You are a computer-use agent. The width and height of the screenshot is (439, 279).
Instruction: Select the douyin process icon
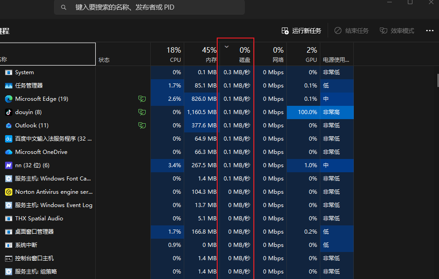8,112
